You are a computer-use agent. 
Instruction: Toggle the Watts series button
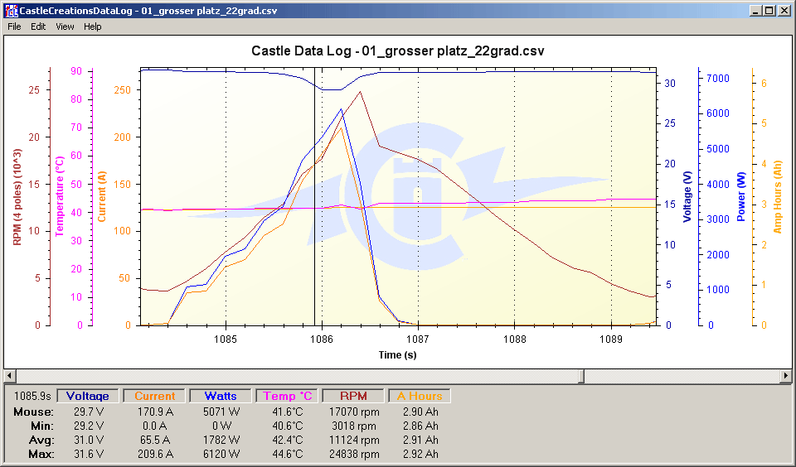pos(221,396)
